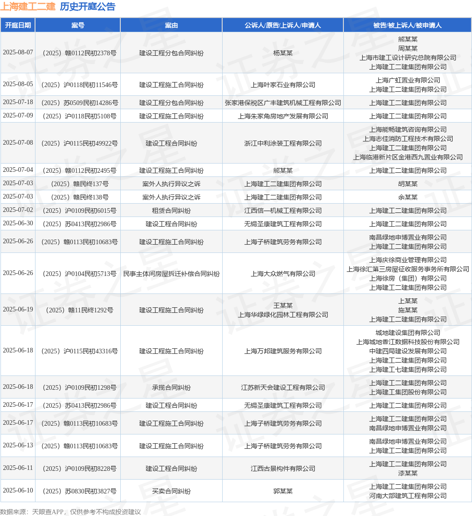This screenshot has height=516, width=472.
Task: Click plaintiff 上海大众燃气有限公司
Action: tap(283, 274)
